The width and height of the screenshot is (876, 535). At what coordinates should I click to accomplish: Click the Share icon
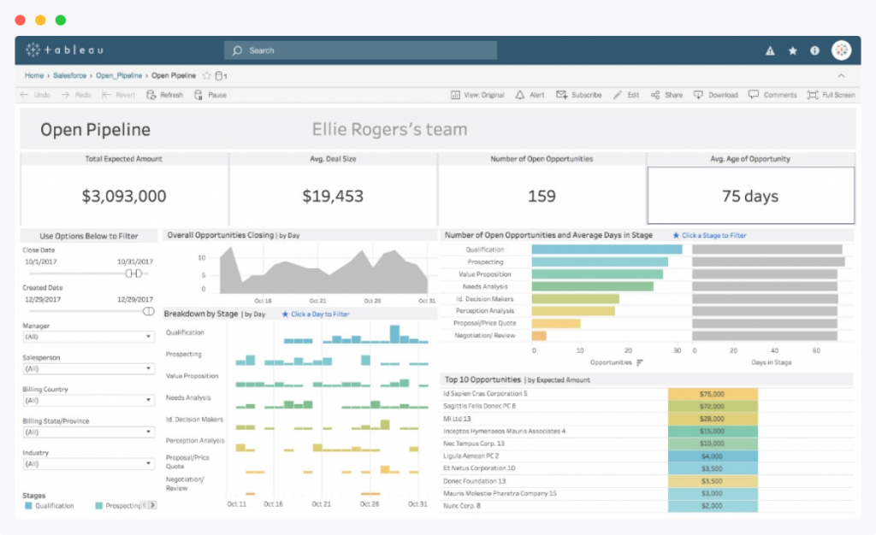(666, 95)
